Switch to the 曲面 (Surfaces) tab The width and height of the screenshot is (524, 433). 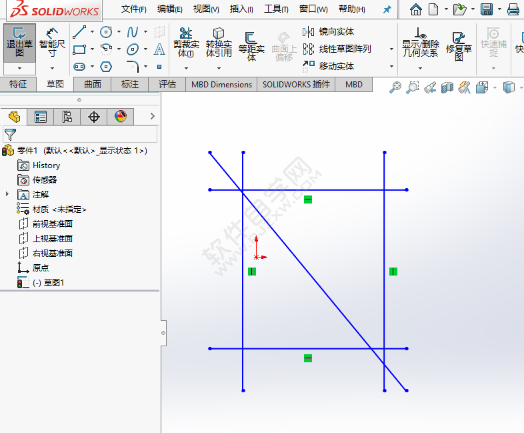click(x=93, y=84)
